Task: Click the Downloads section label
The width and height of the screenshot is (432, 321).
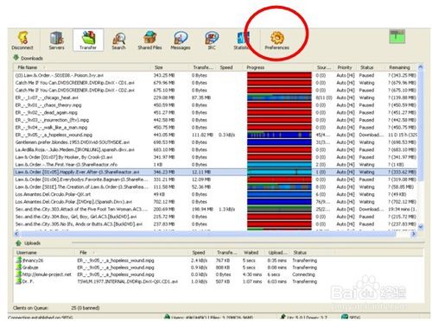Action: (32, 59)
